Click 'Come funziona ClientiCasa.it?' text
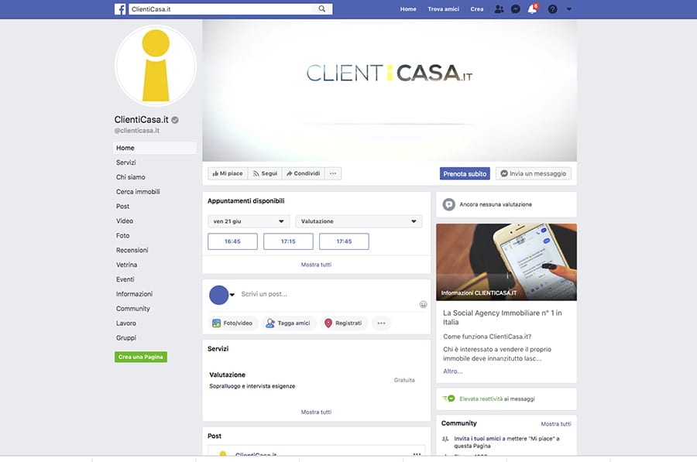The width and height of the screenshot is (697, 462). pos(487,337)
